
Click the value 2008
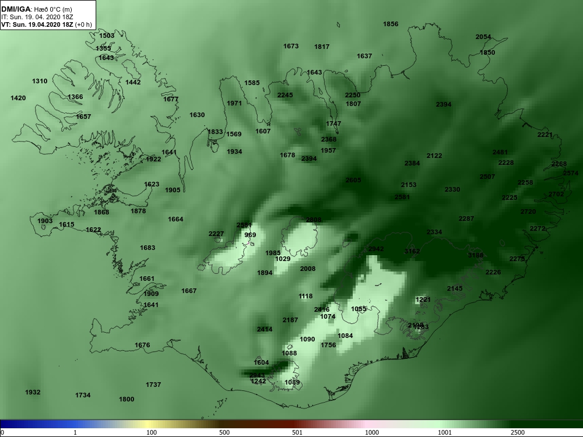307,269
